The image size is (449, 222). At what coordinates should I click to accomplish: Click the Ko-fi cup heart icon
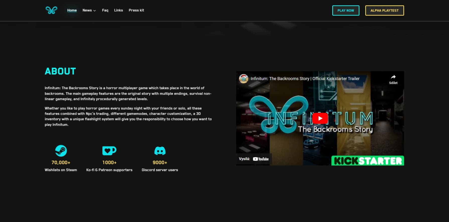pyautogui.click(x=109, y=151)
